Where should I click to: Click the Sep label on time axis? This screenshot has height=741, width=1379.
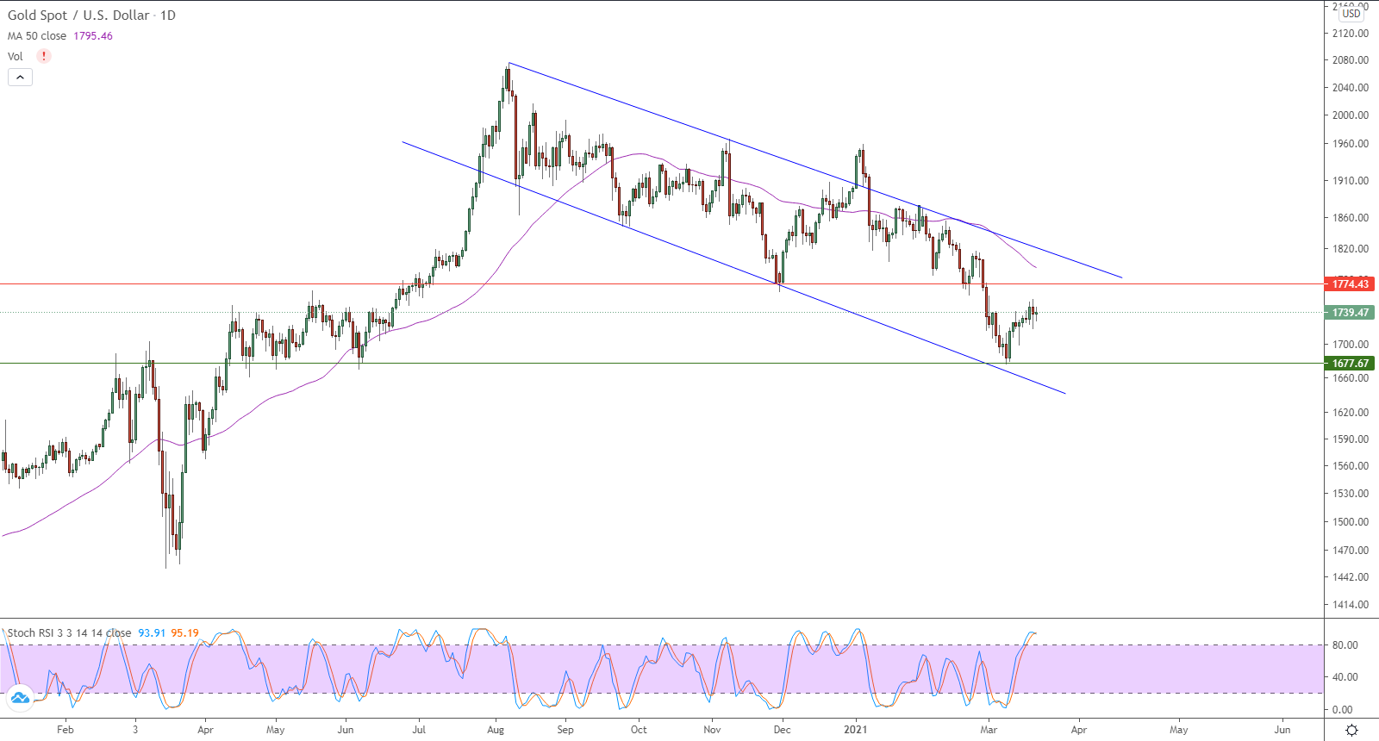point(565,730)
